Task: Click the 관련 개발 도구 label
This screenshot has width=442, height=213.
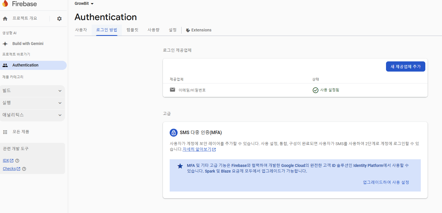Action: click(x=16, y=149)
